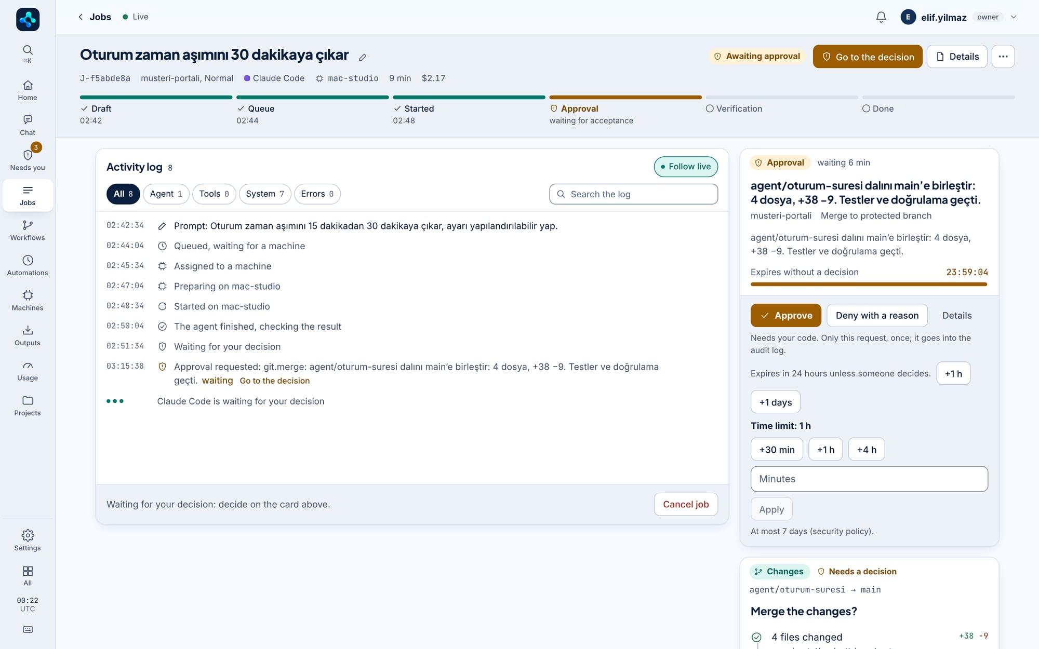The image size is (1039, 649).
Task: Click the 'Queued, waiting for a machine' entry
Action: point(239,246)
